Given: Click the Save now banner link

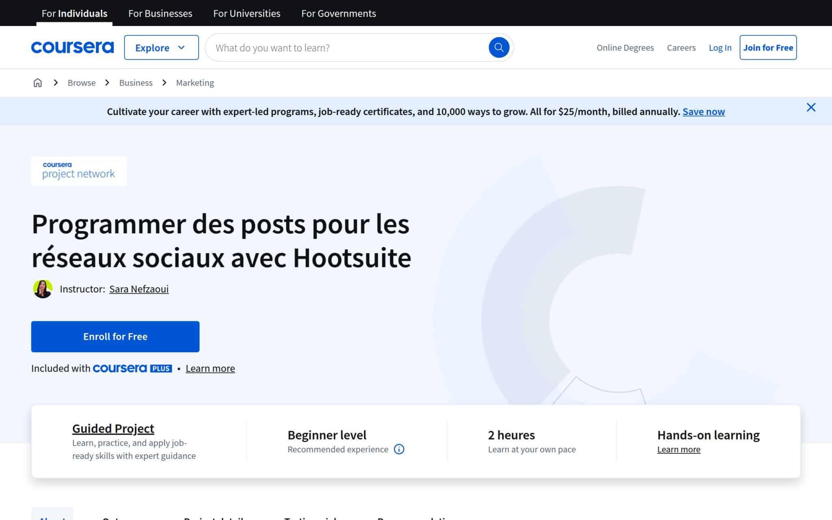Looking at the screenshot, I should [704, 112].
